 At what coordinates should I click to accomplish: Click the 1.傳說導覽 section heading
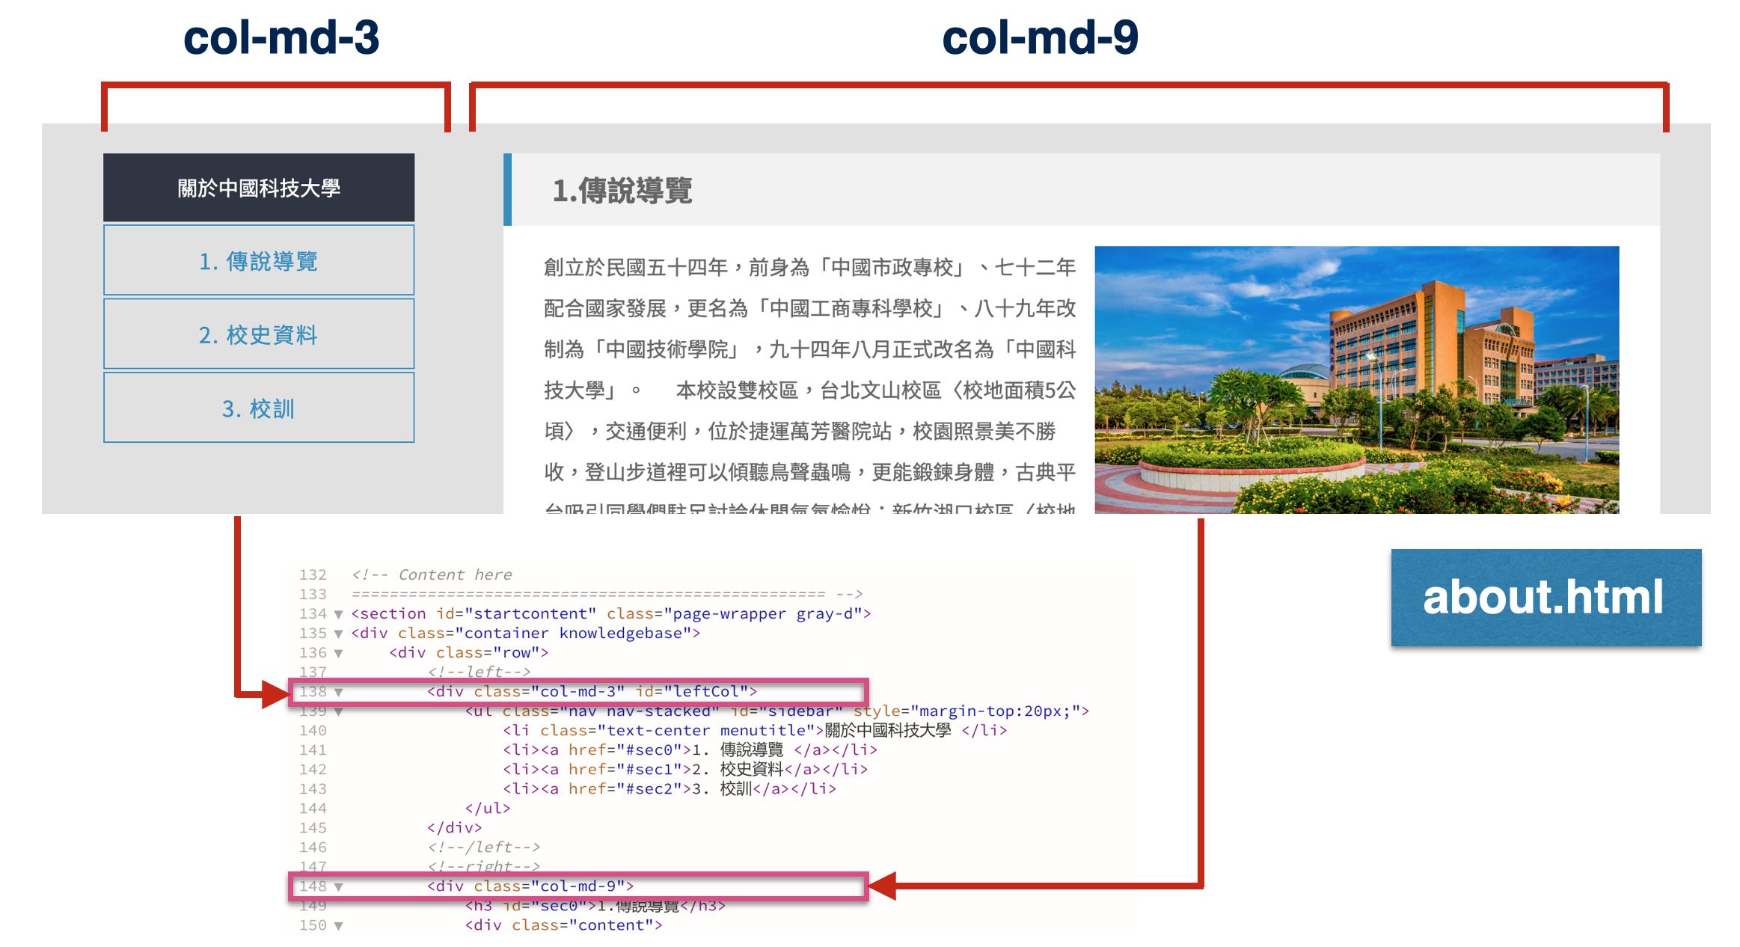(x=622, y=190)
